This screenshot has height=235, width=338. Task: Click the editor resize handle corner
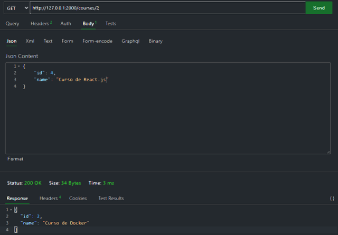click(x=328, y=152)
